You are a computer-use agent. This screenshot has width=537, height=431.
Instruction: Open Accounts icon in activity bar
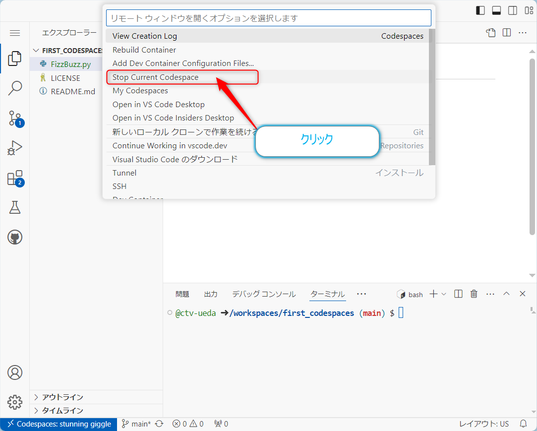pos(15,372)
